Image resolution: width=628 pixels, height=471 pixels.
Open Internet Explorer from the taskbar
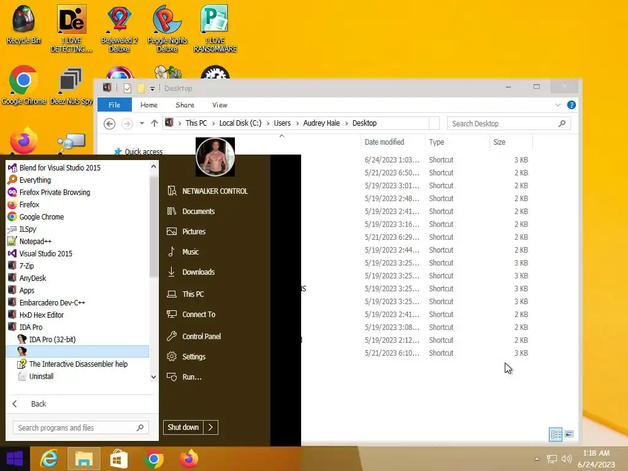tap(49, 459)
